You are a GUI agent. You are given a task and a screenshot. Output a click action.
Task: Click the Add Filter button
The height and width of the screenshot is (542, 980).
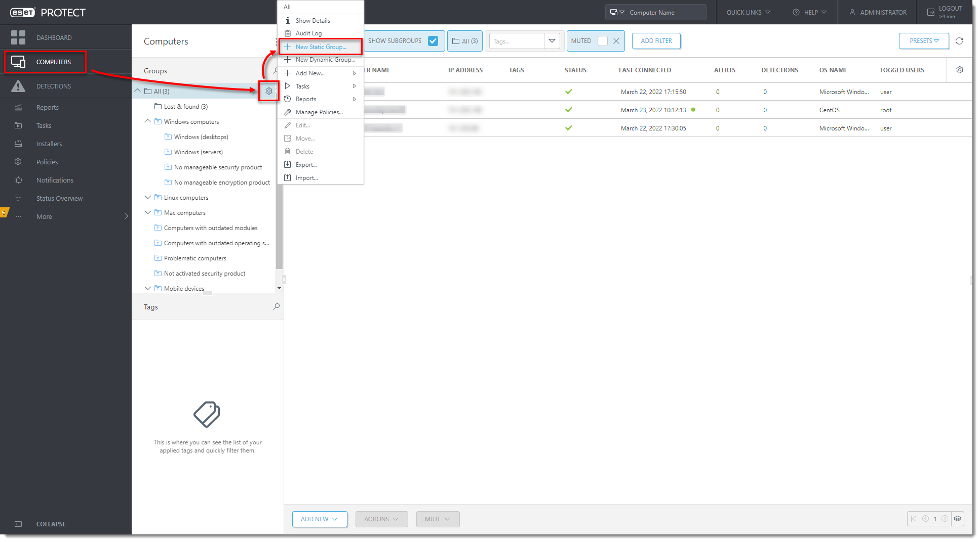656,41
